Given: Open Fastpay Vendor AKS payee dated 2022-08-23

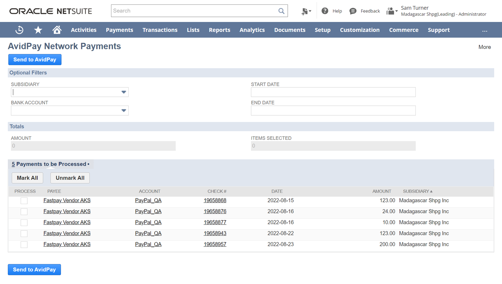Looking at the screenshot, I should click(67, 244).
